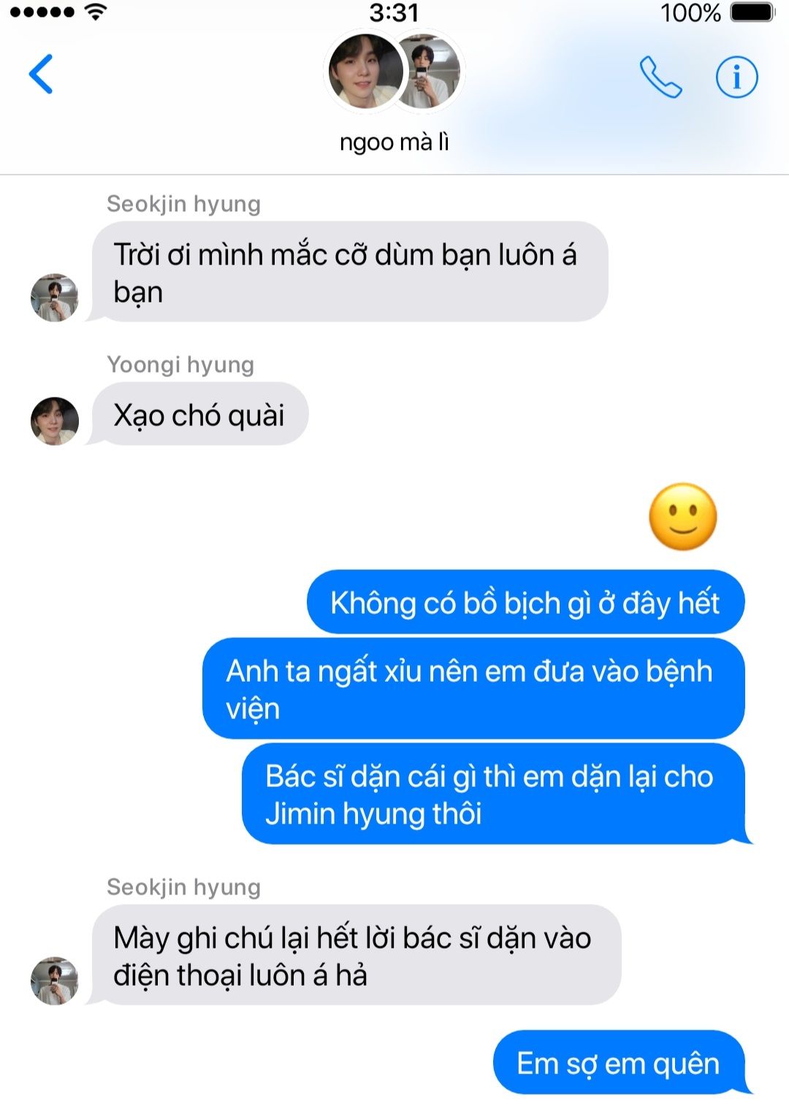Select the 'Mày ghi chú lại hết' message bubble
Image resolution: width=789 pixels, height=1118 pixels.
click(x=356, y=955)
